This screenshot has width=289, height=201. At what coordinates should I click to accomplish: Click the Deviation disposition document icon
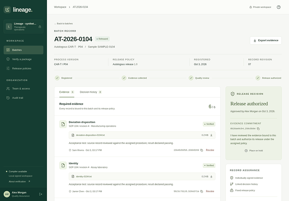(63, 124)
